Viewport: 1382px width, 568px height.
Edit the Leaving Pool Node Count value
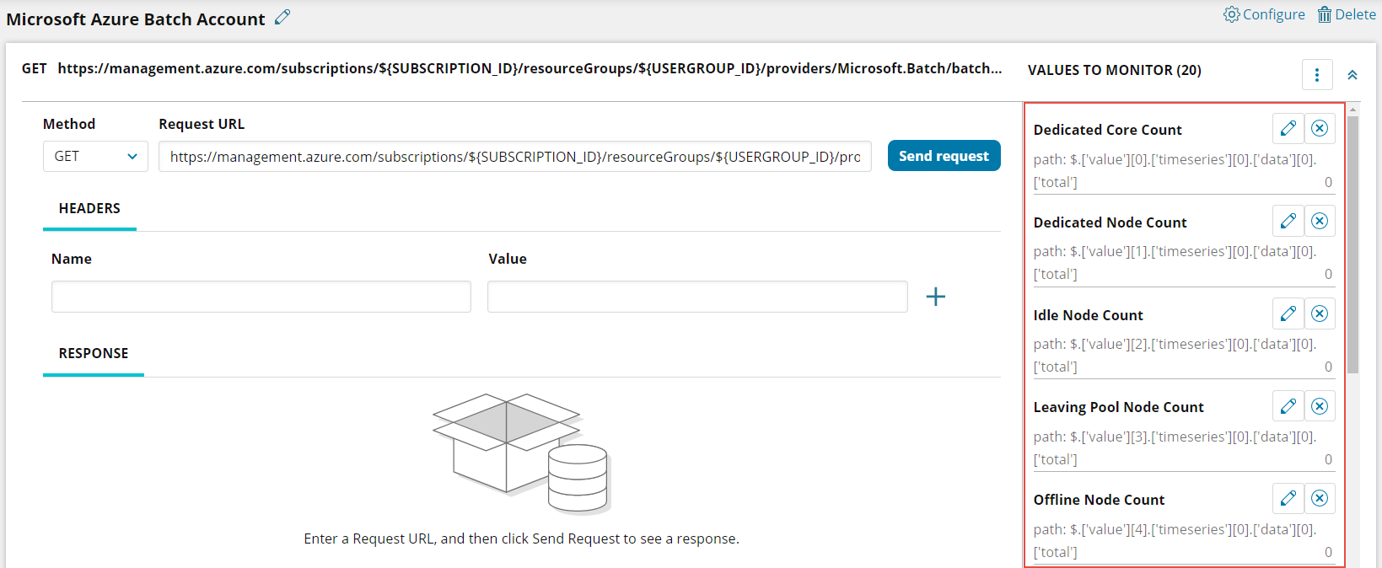click(x=1288, y=406)
